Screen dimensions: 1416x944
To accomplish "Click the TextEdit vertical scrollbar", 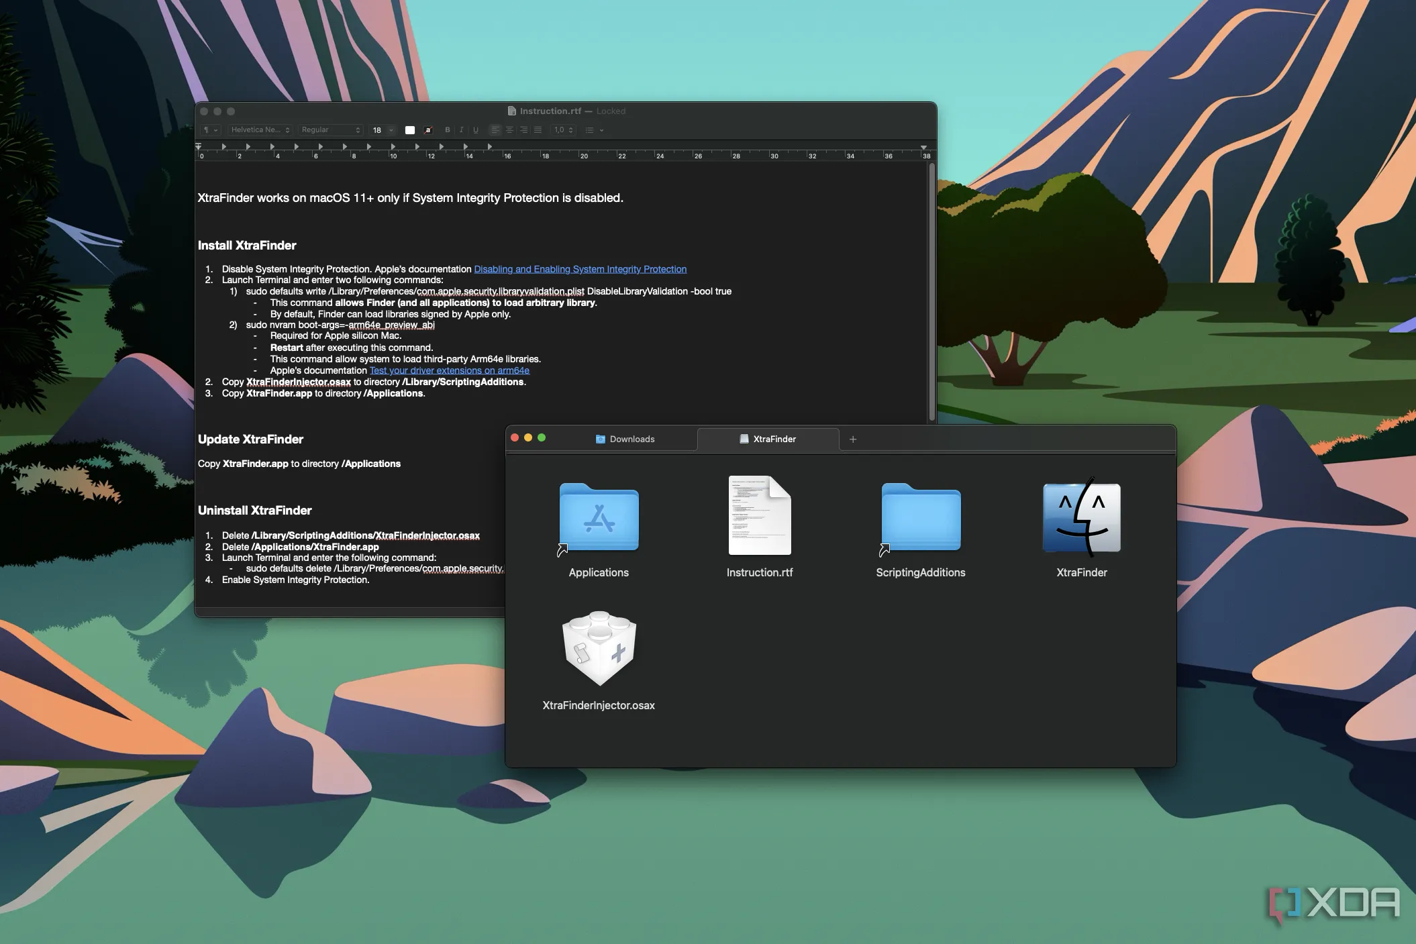I will click(x=931, y=291).
